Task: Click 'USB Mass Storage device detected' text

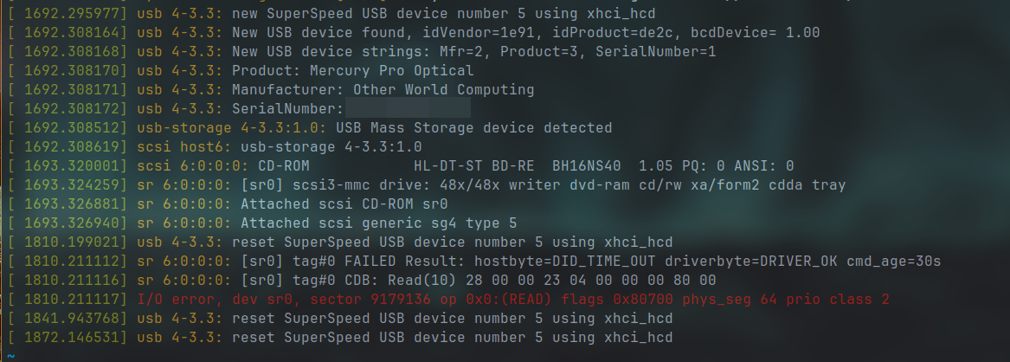Action: click(x=474, y=127)
